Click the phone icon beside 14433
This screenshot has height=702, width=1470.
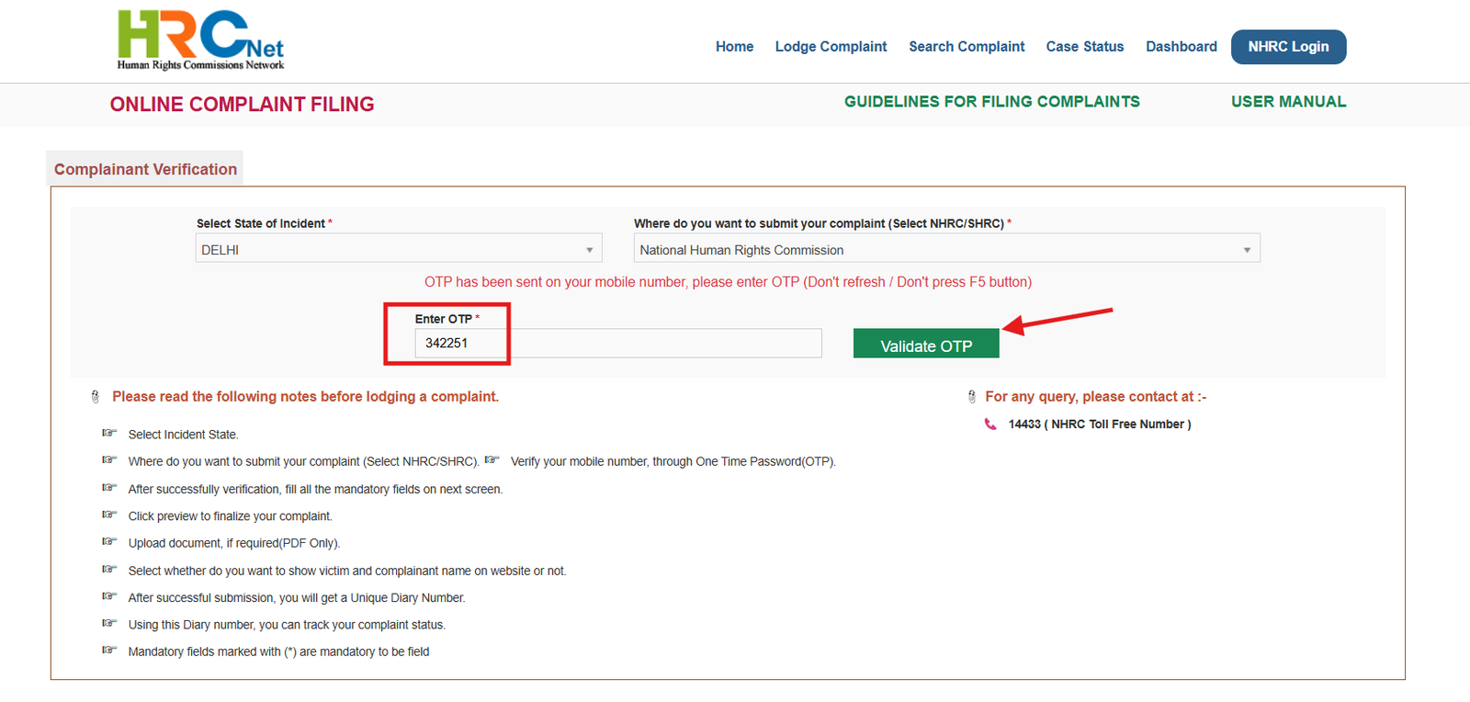[x=990, y=425]
